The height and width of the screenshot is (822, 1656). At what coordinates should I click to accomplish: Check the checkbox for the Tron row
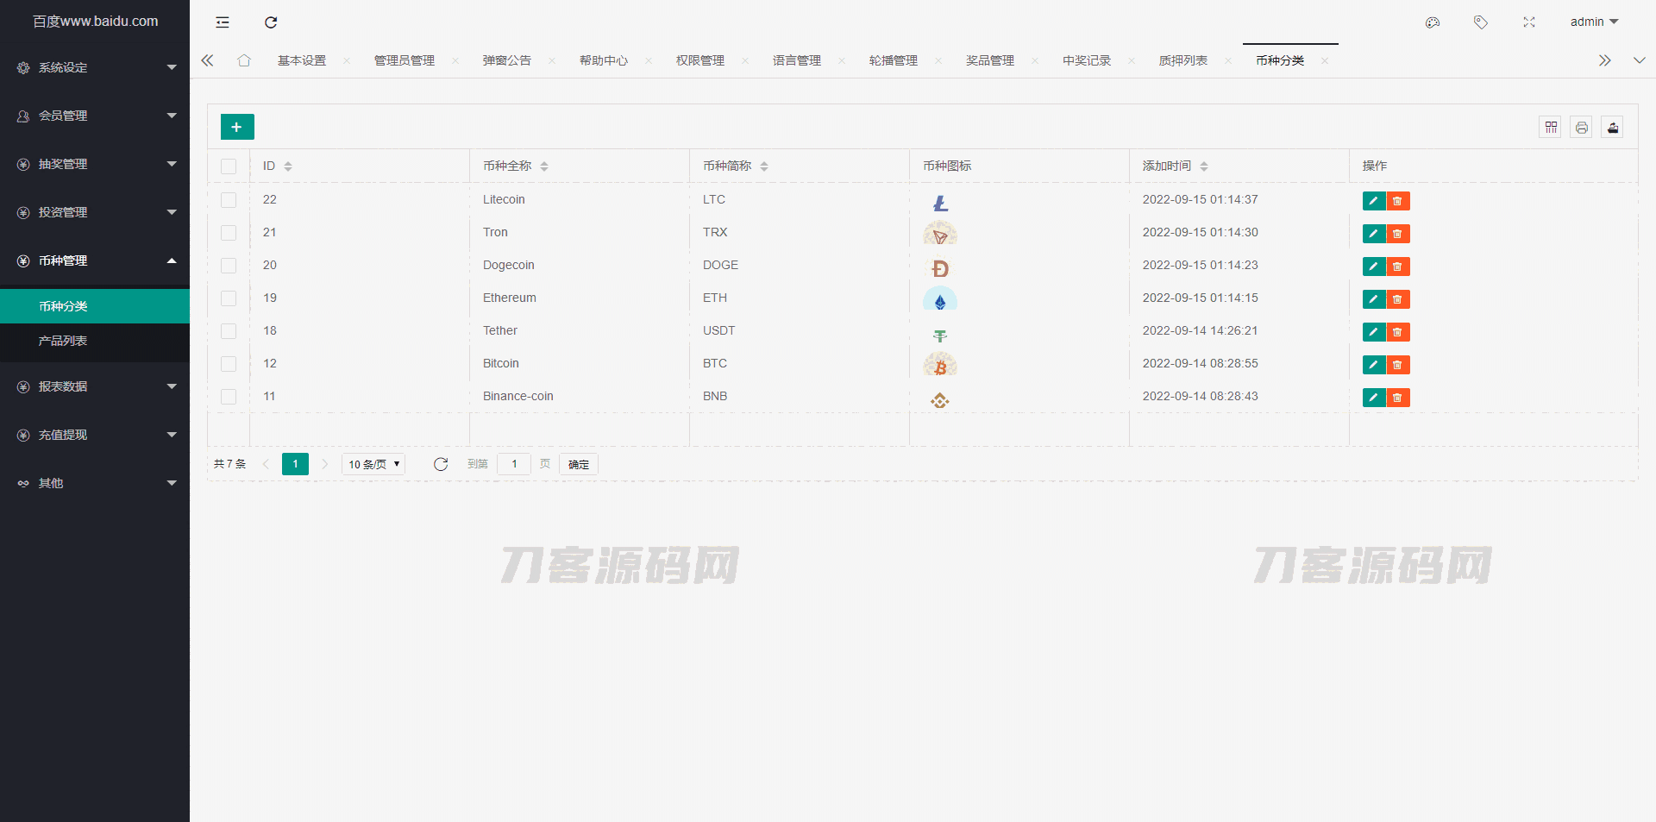pos(229,233)
